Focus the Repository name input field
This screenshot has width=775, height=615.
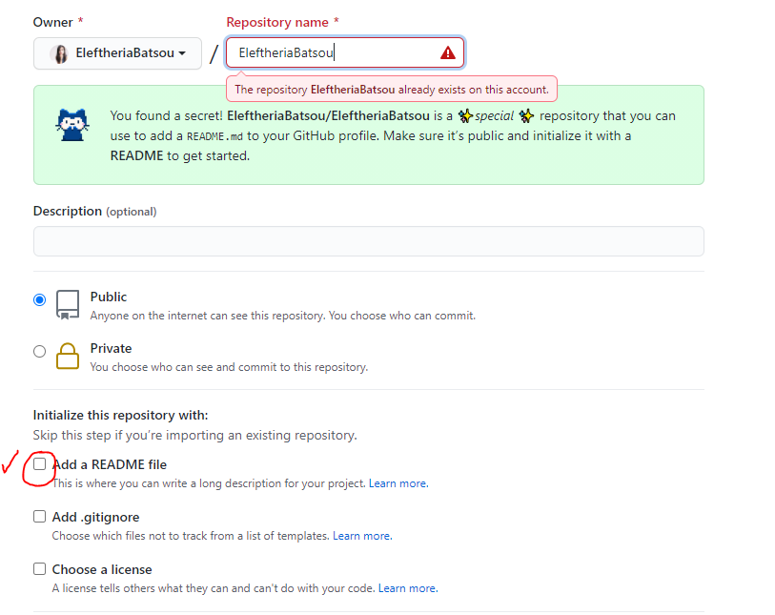pos(345,52)
